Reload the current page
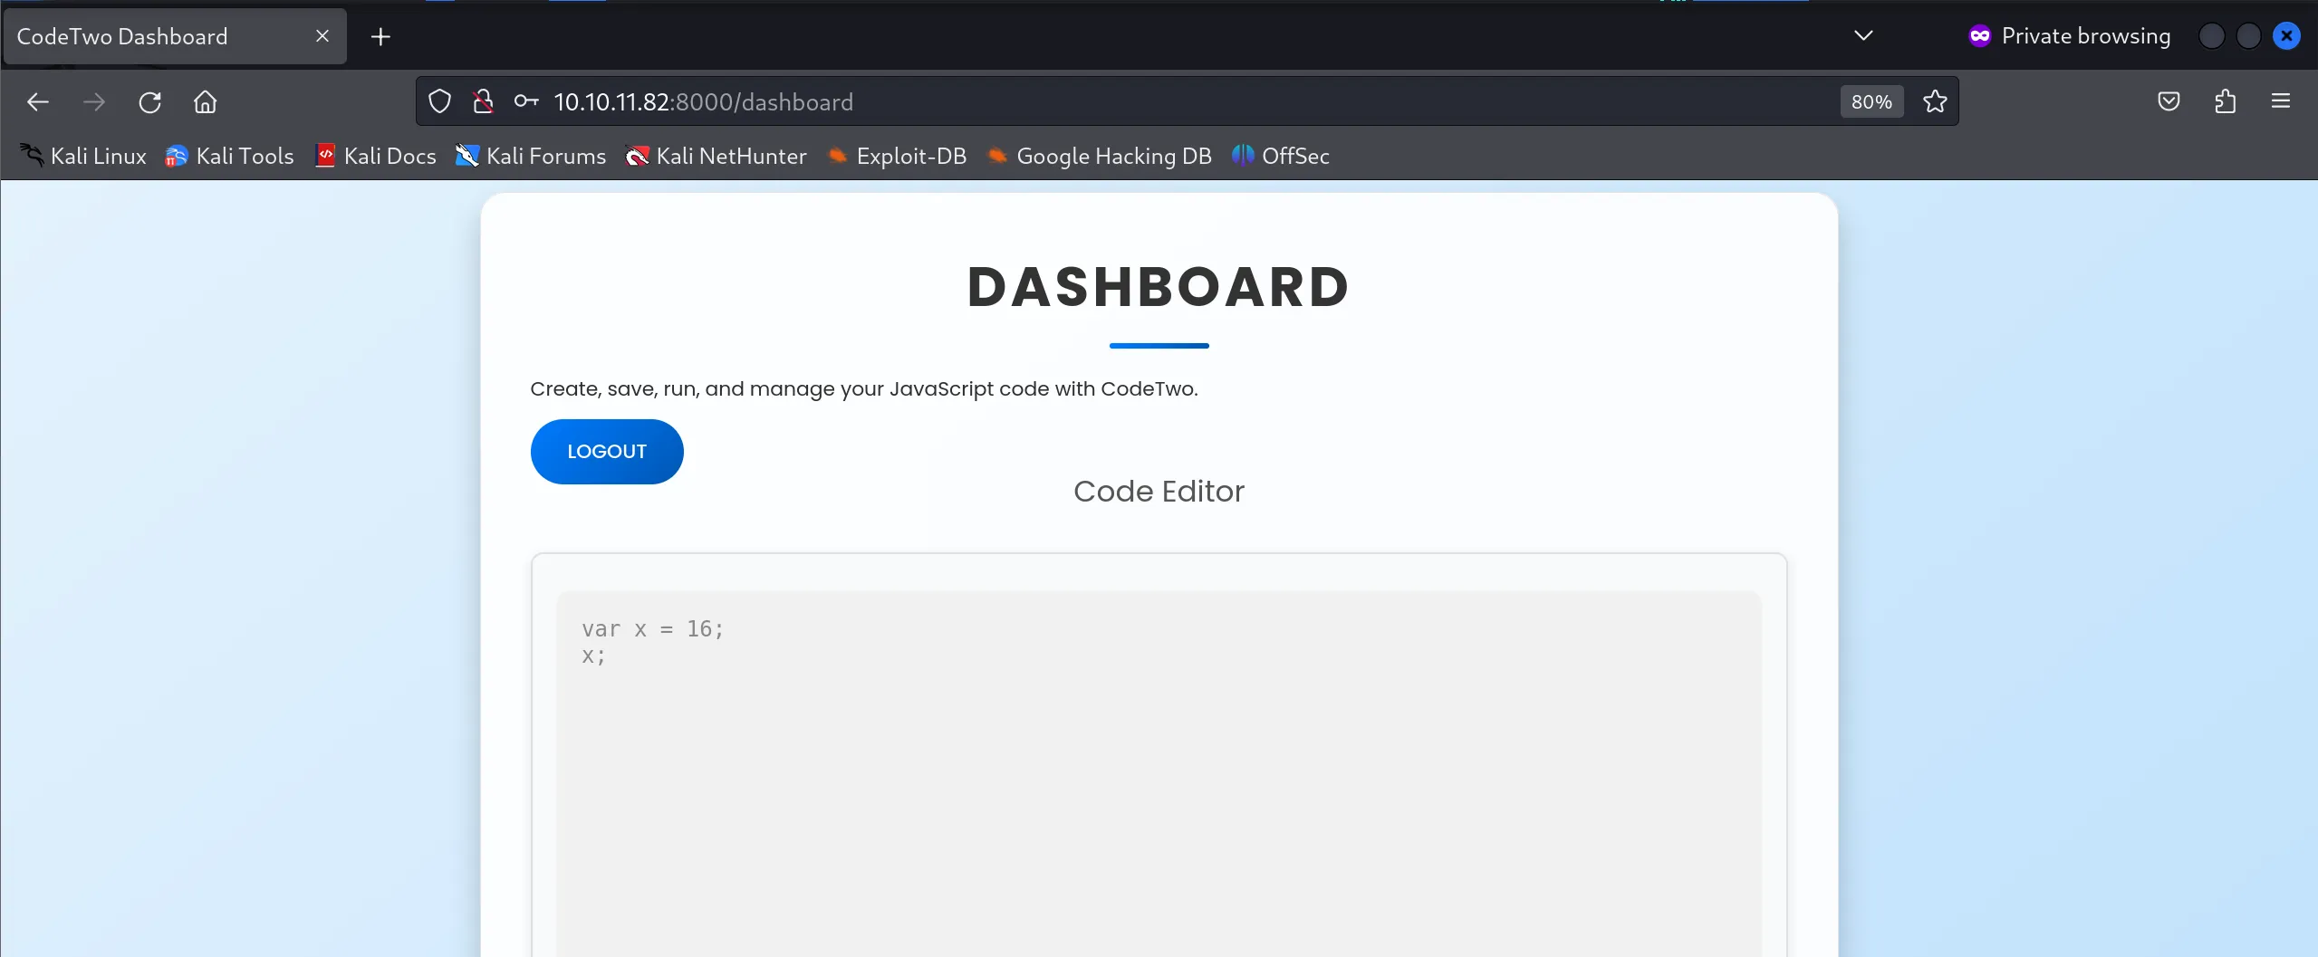 [x=150, y=102]
